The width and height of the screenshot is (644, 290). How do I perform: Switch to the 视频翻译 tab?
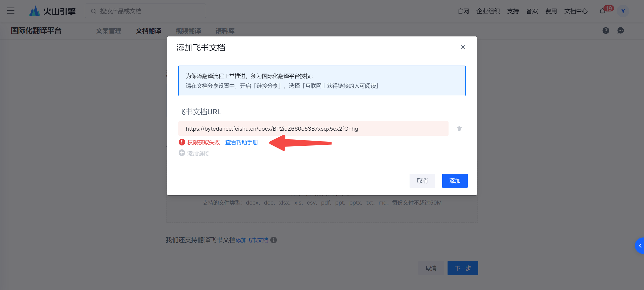[x=188, y=31]
